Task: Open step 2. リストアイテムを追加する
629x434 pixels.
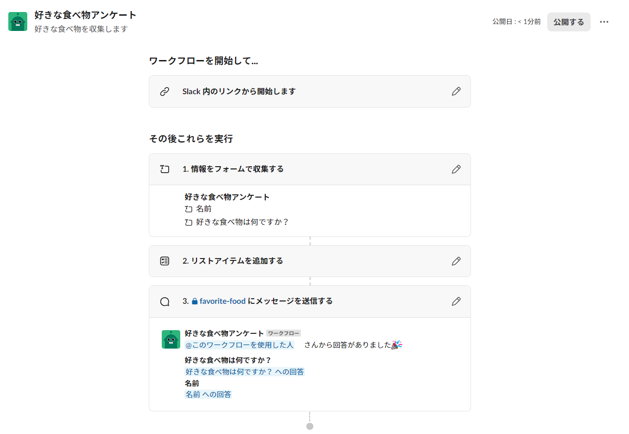Action: [310, 261]
